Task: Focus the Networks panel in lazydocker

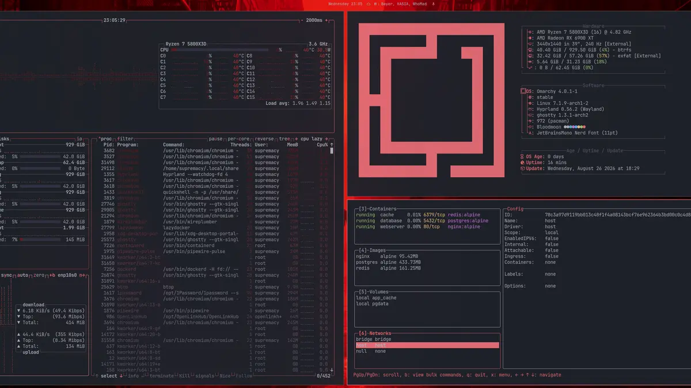Action: coord(376,333)
